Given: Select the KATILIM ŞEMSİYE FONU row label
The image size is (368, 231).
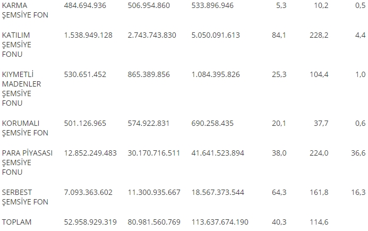Looking at the screenshot, I should coord(16,45).
